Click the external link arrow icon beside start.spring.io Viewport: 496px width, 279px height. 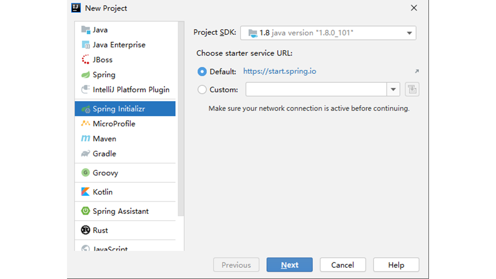pos(417,71)
